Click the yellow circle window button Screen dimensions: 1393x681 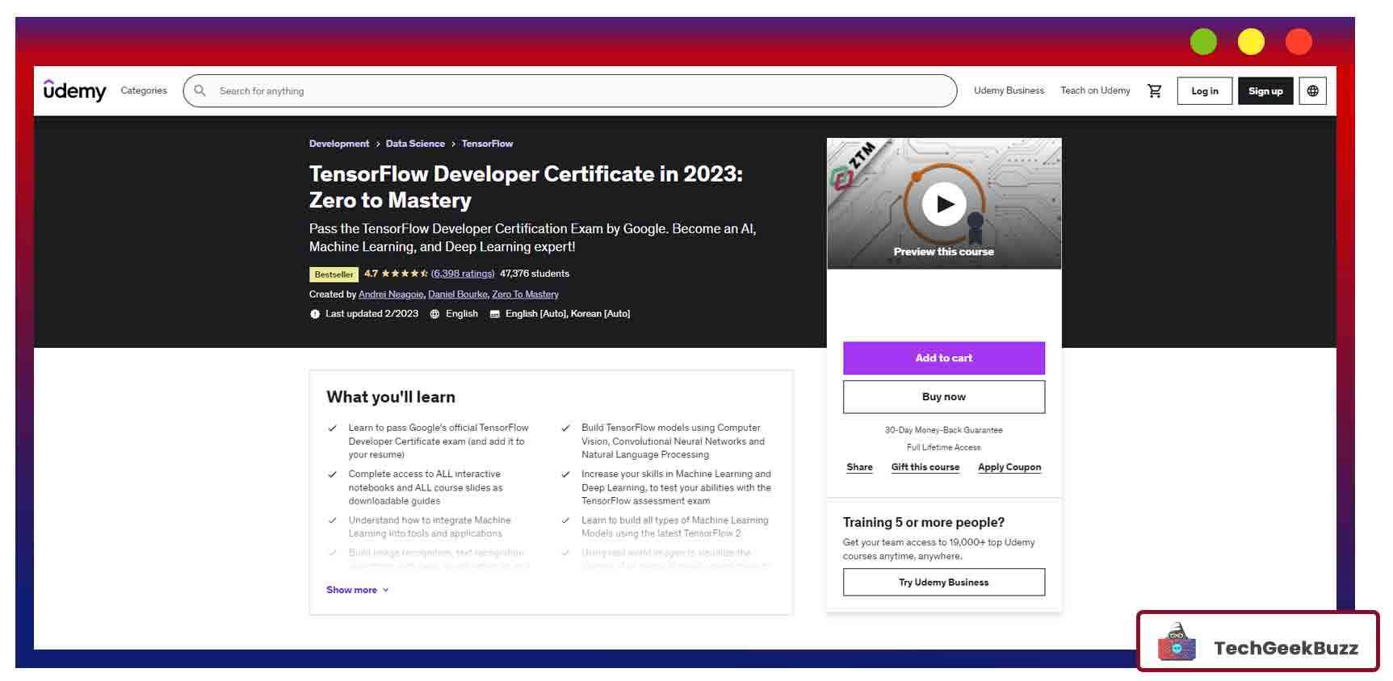point(1251,42)
